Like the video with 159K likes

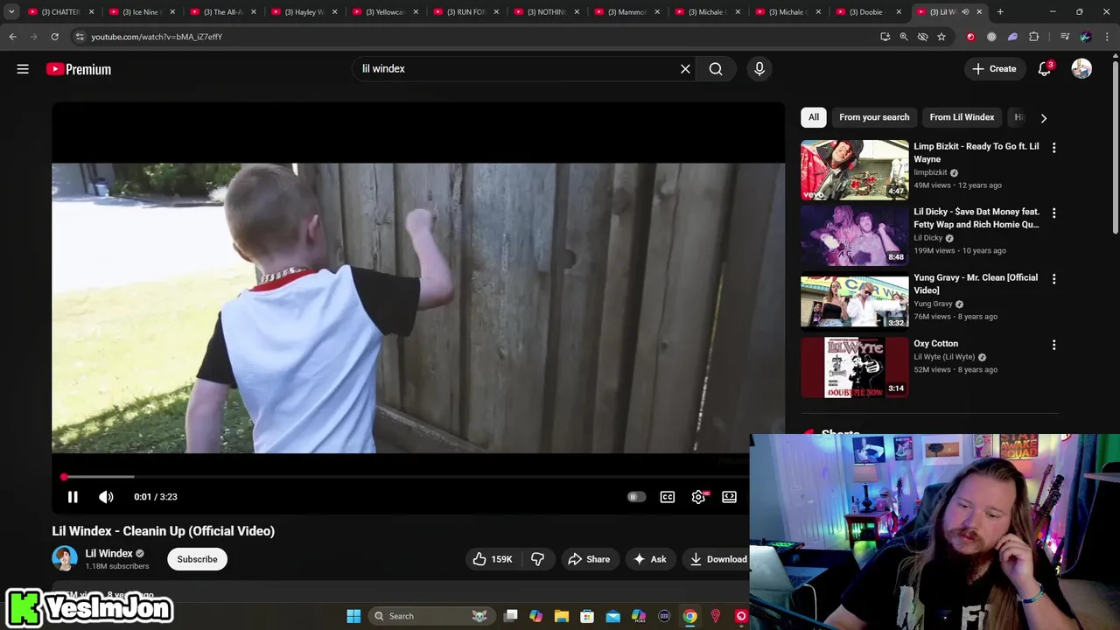tap(493, 559)
